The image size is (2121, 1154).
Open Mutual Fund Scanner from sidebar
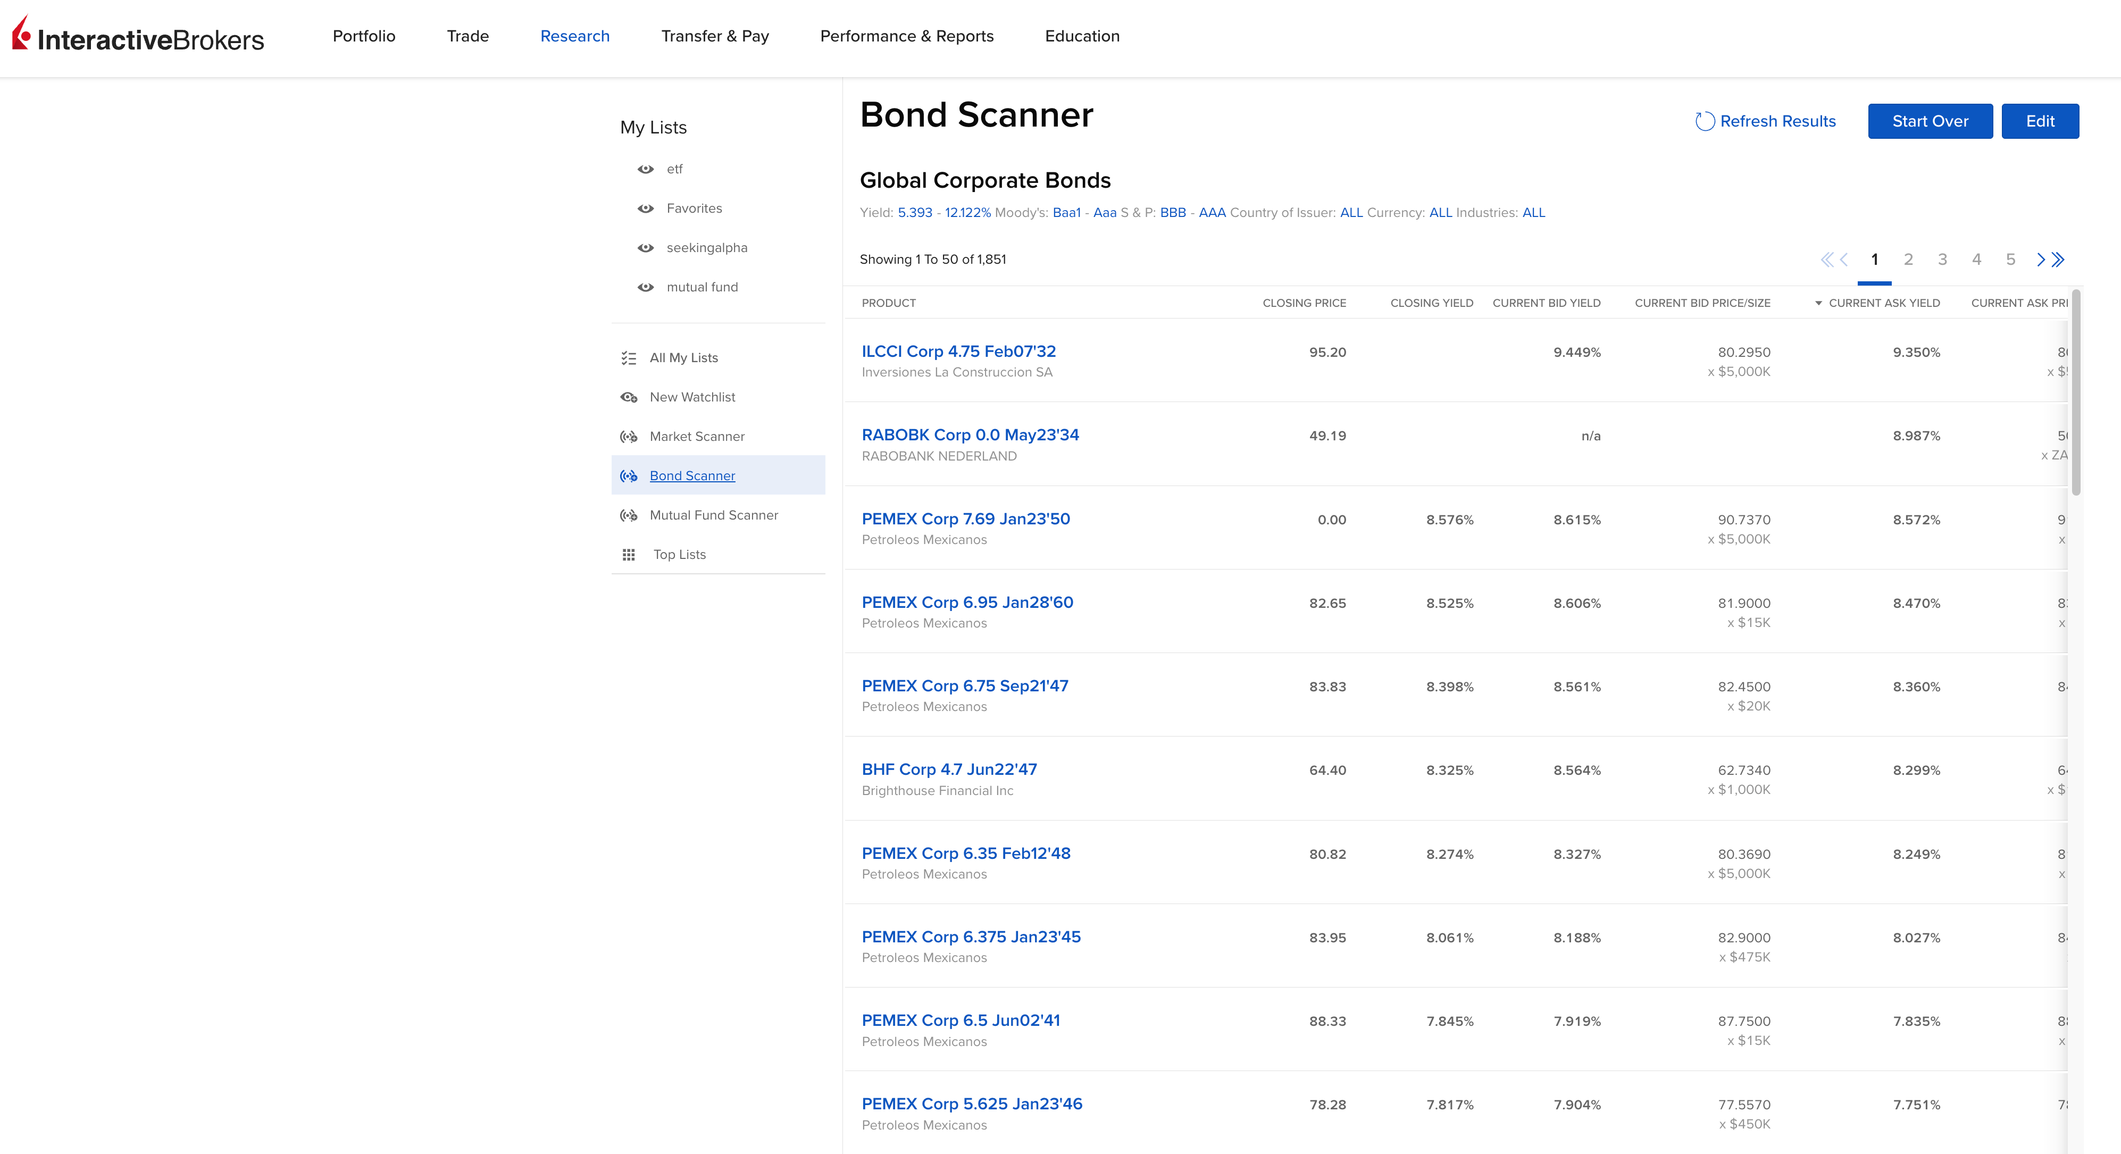click(713, 515)
